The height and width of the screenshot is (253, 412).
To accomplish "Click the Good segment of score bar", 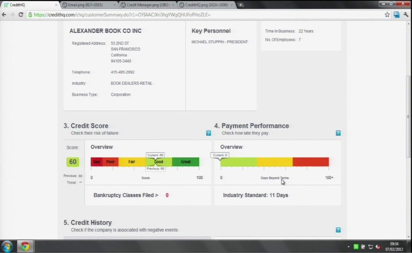I will point(159,162).
